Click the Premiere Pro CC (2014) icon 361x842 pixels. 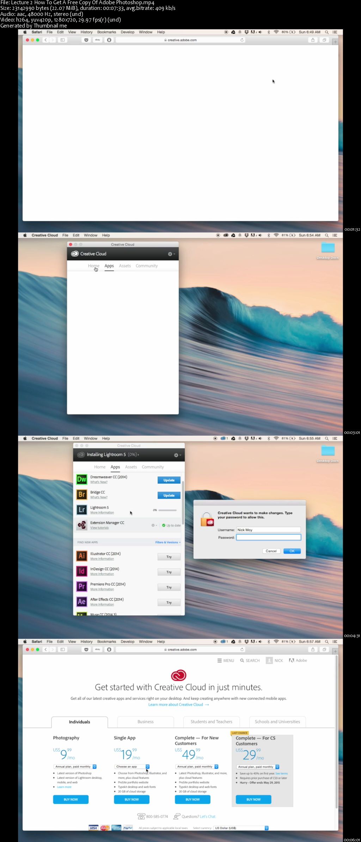click(82, 586)
